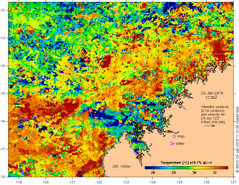This screenshot has height=185, width=239.
Task: Click the '200 1000m' isobath label
Action: pos(121,166)
